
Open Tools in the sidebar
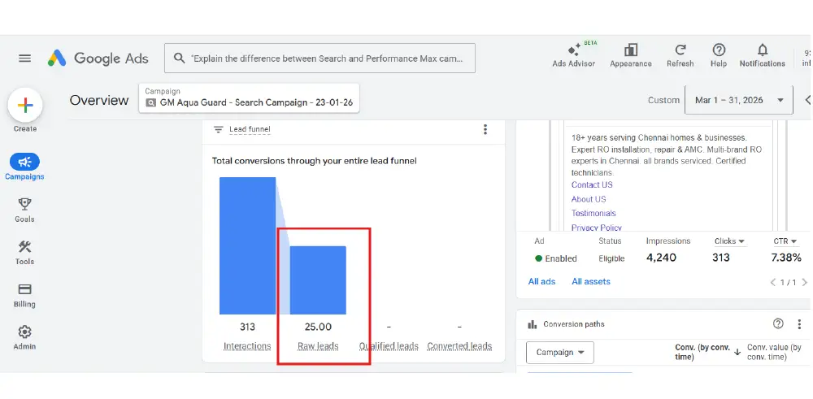(x=24, y=252)
